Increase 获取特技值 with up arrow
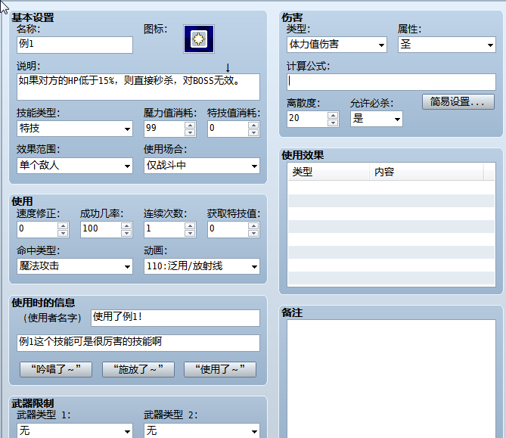Screen dimensions: 506x438 point(253,225)
